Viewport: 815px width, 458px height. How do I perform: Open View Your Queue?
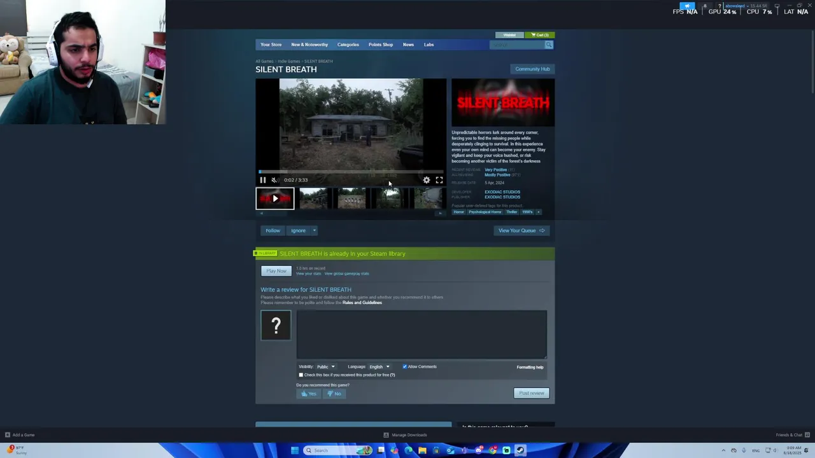pyautogui.click(x=521, y=230)
